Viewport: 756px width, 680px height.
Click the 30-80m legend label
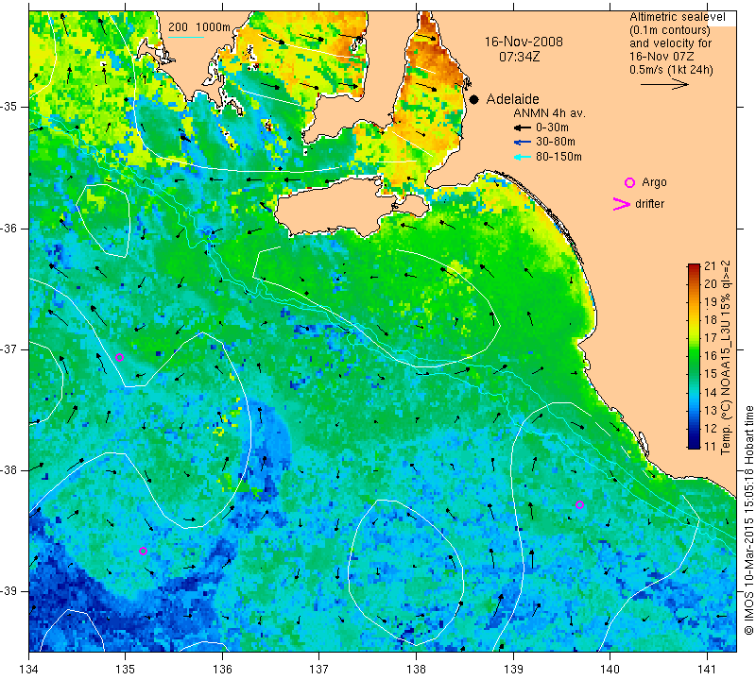click(556, 142)
